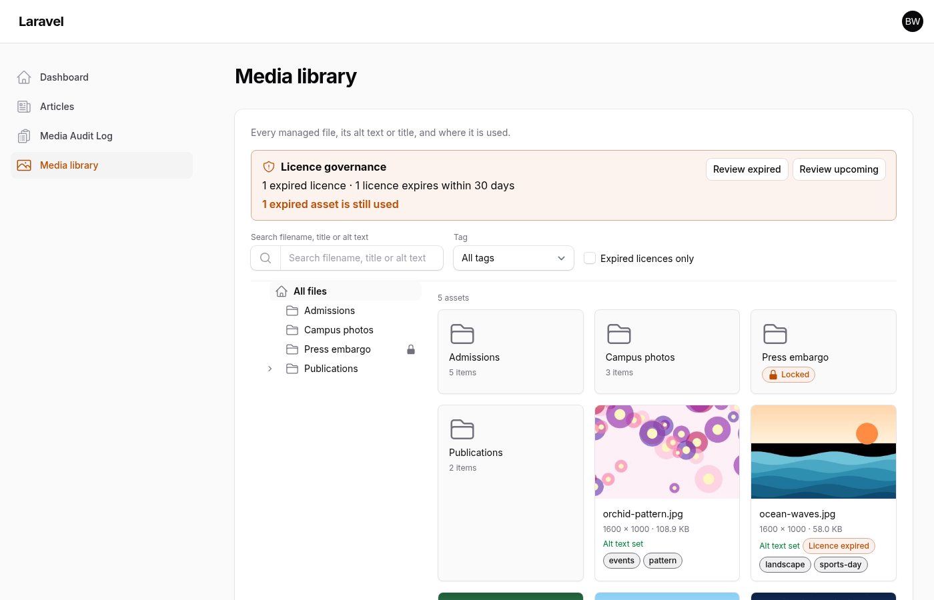The height and width of the screenshot is (600, 934).
Task: Click the All files home icon in tree
Action: [282, 291]
